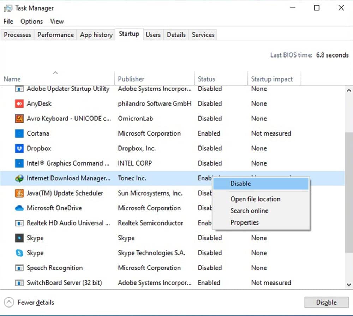353x316 pixels.
Task: Select the Startup tab
Action: [129, 34]
